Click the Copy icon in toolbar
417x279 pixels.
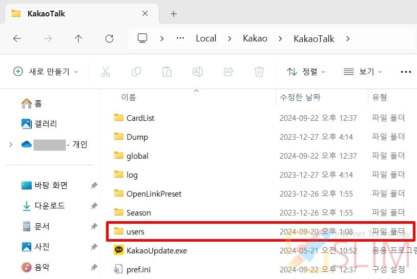click(x=136, y=72)
